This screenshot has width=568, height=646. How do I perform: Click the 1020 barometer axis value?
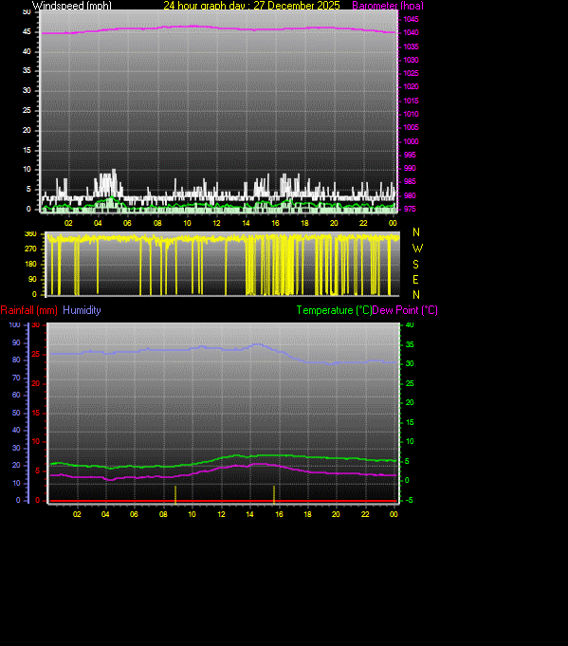(x=411, y=86)
